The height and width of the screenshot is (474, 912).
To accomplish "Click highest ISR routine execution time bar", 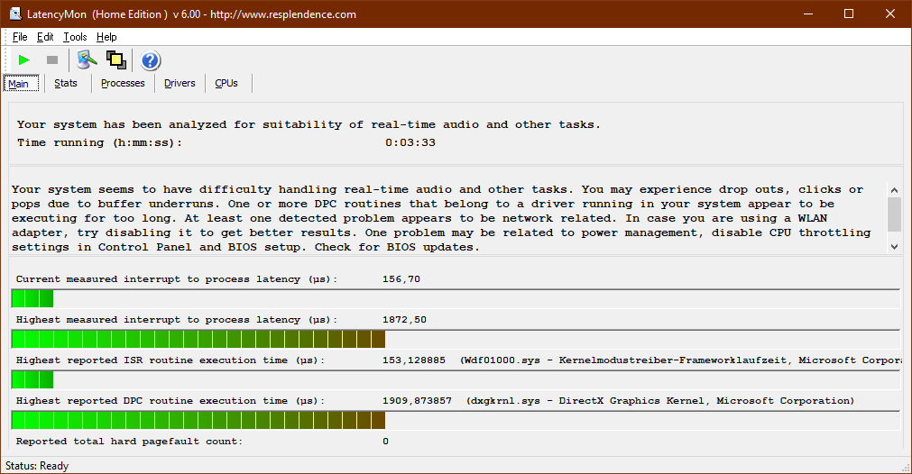I will click(456, 380).
